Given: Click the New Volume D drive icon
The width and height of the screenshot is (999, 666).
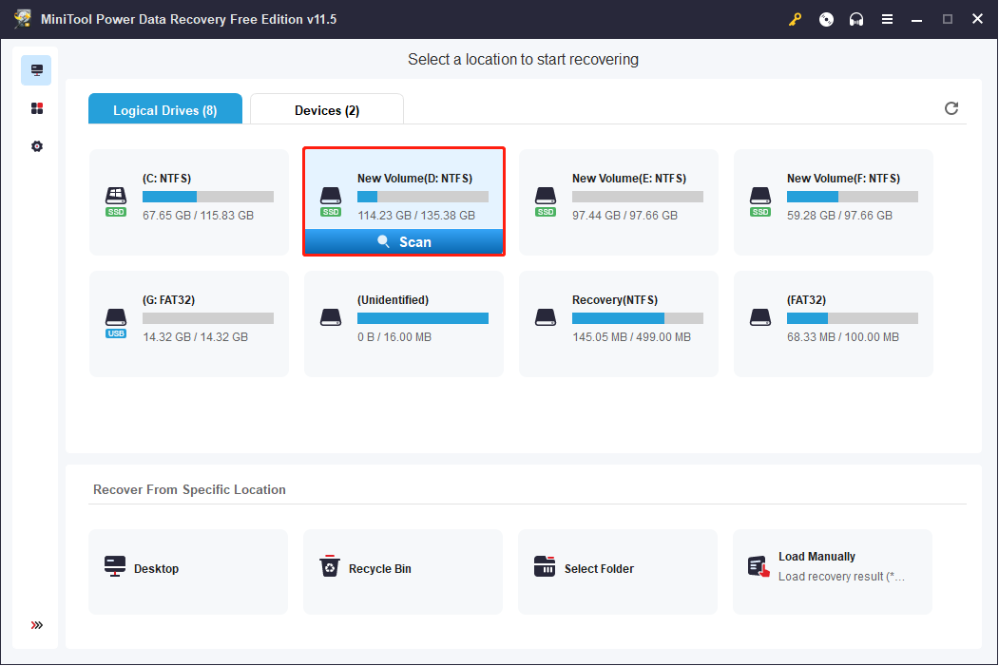Looking at the screenshot, I should (331, 201).
